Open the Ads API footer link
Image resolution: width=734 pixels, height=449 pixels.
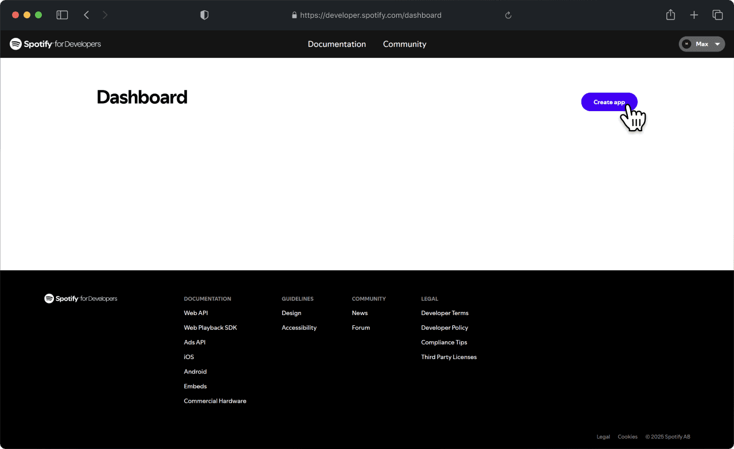coord(194,342)
